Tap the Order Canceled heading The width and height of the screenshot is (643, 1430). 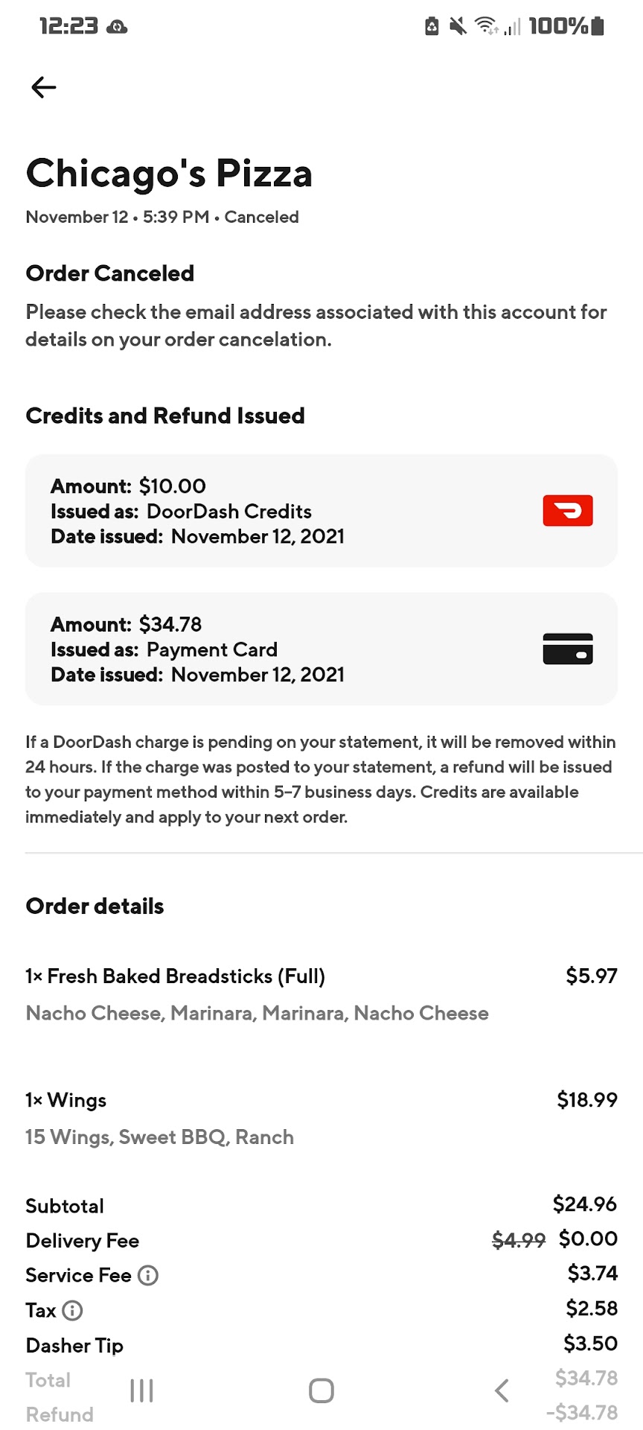click(x=110, y=273)
